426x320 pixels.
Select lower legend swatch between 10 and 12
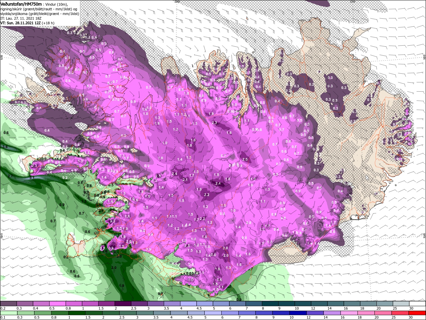[298, 313]
